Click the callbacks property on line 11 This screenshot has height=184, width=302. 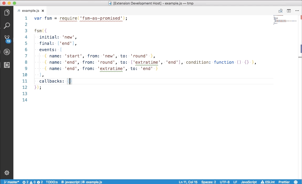(x=50, y=81)
